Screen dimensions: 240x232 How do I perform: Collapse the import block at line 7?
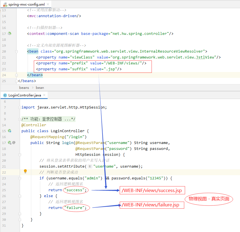[20, 107]
